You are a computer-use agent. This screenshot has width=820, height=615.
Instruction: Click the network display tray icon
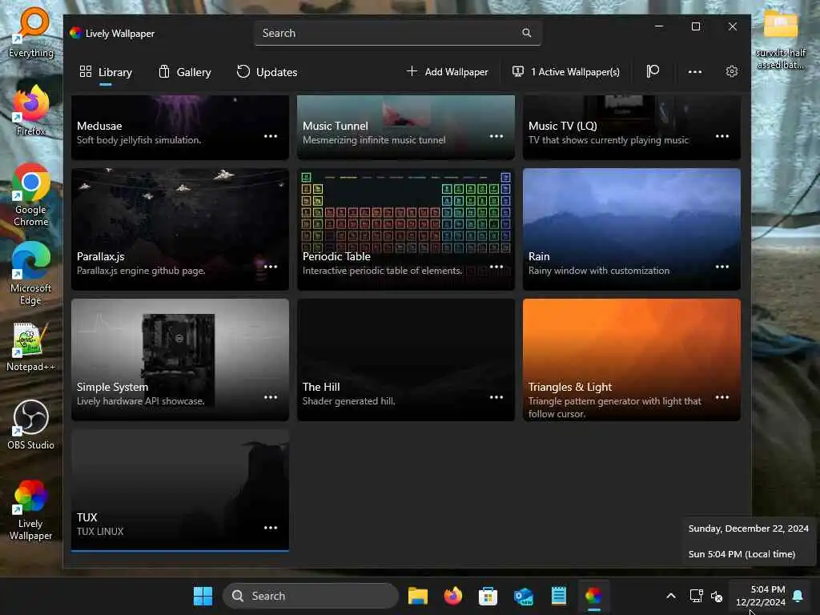696,596
